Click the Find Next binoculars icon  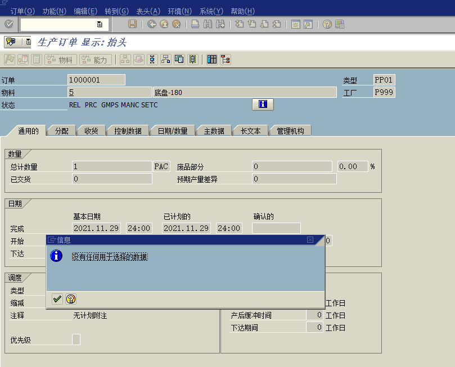point(220,24)
